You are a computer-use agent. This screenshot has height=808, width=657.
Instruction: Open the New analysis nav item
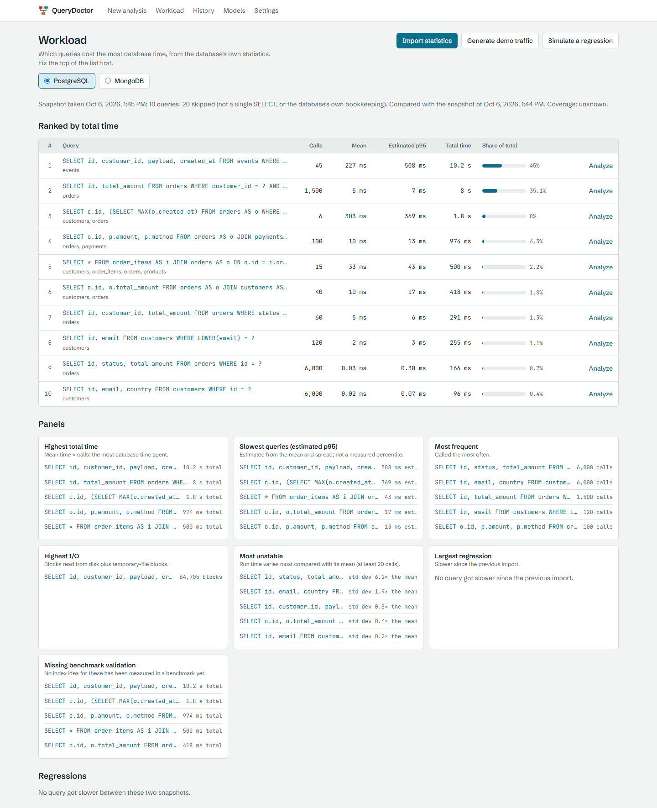point(127,10)
